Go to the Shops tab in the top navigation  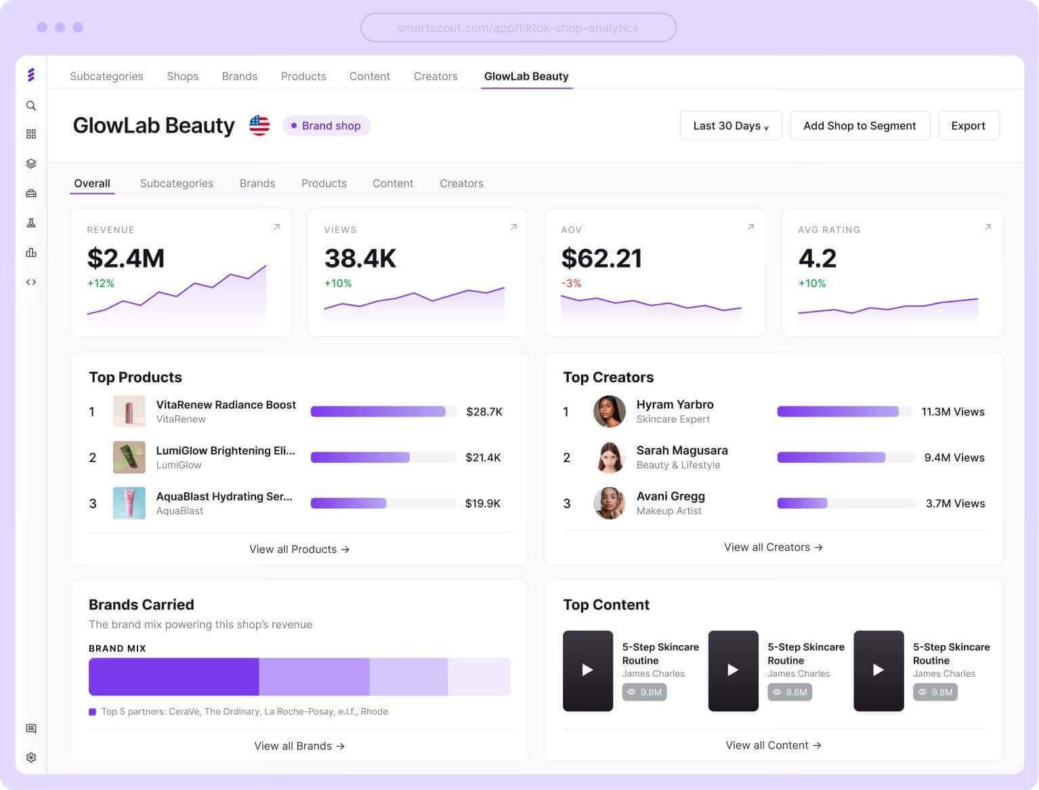183,76
